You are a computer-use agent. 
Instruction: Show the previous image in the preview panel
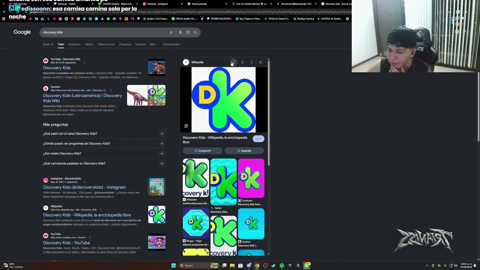pyautogui.click(x=233, y=62)
